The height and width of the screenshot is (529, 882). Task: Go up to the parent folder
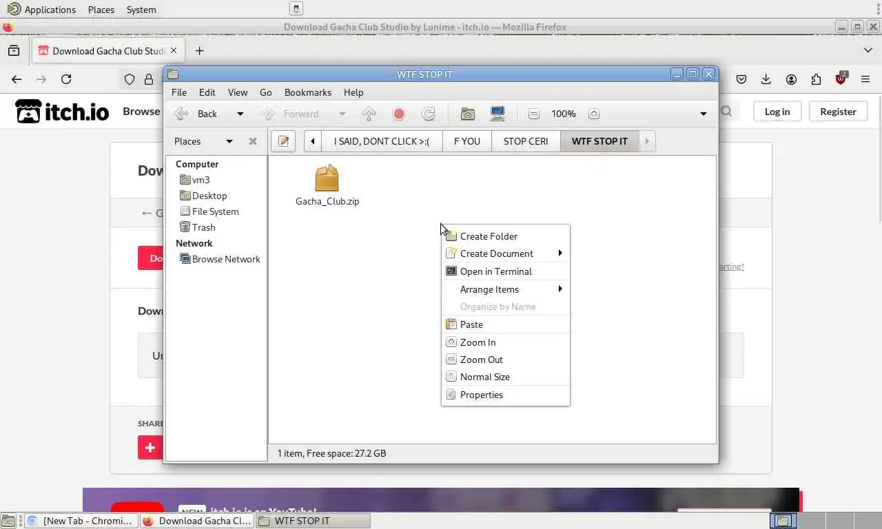[x=369, y=114]
